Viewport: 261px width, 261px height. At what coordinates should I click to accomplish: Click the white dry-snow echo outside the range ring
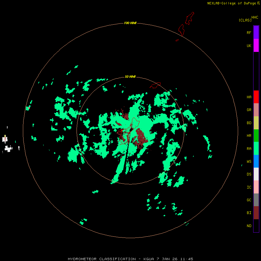pyautogui.click(x=8, y=148)
